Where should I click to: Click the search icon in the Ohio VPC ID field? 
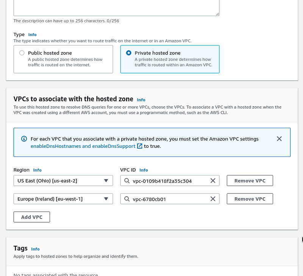pyautogui.click(x=127, y=181)
